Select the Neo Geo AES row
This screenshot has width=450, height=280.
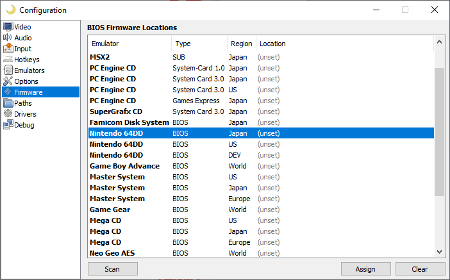tap(261, 253)
